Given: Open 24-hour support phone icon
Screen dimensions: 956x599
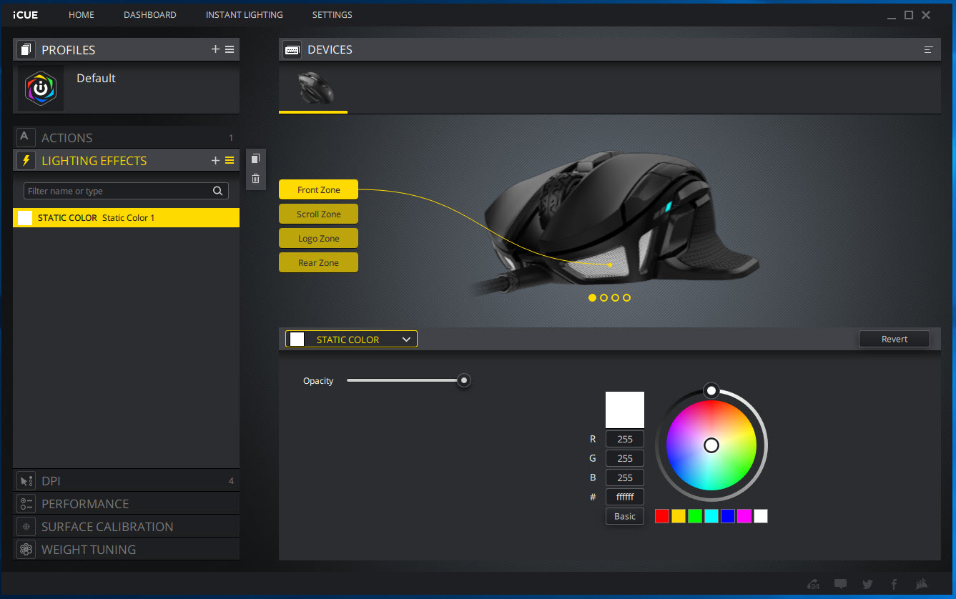Looking at the screenshot, I should point(813,584).
